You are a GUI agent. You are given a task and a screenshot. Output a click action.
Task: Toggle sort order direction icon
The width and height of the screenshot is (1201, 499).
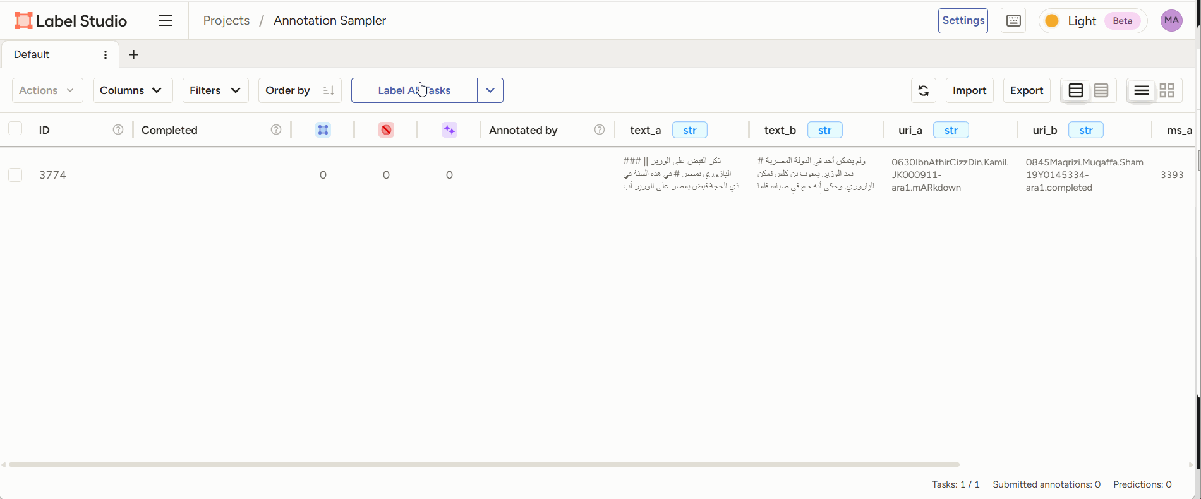(x=329, y=90)
